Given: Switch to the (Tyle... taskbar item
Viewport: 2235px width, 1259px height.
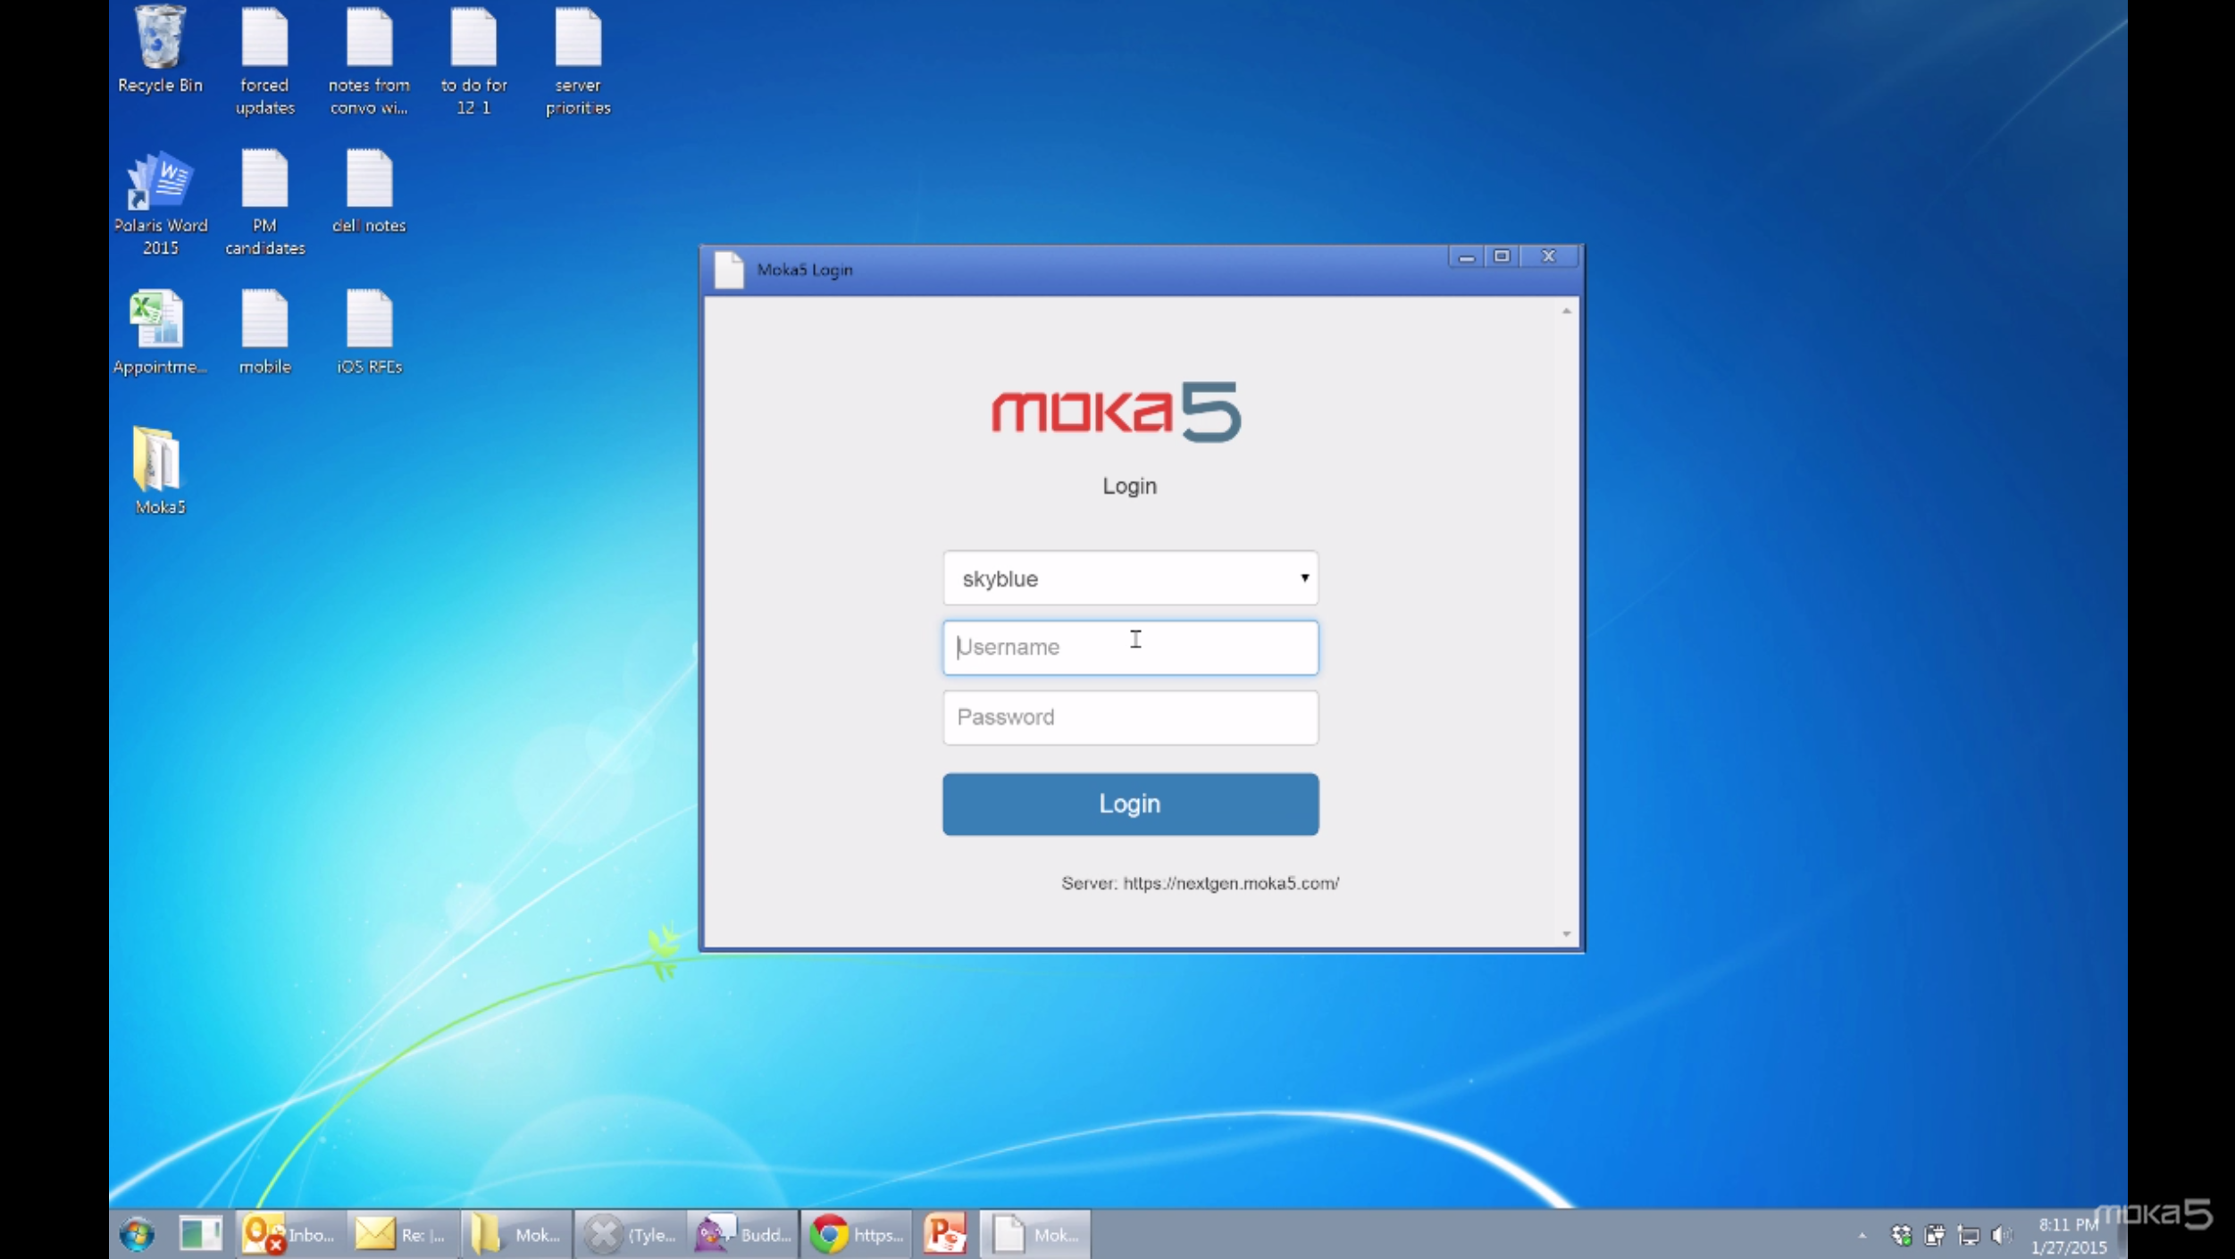Looking at the screenshot, I should click(x=630, y=1234).
